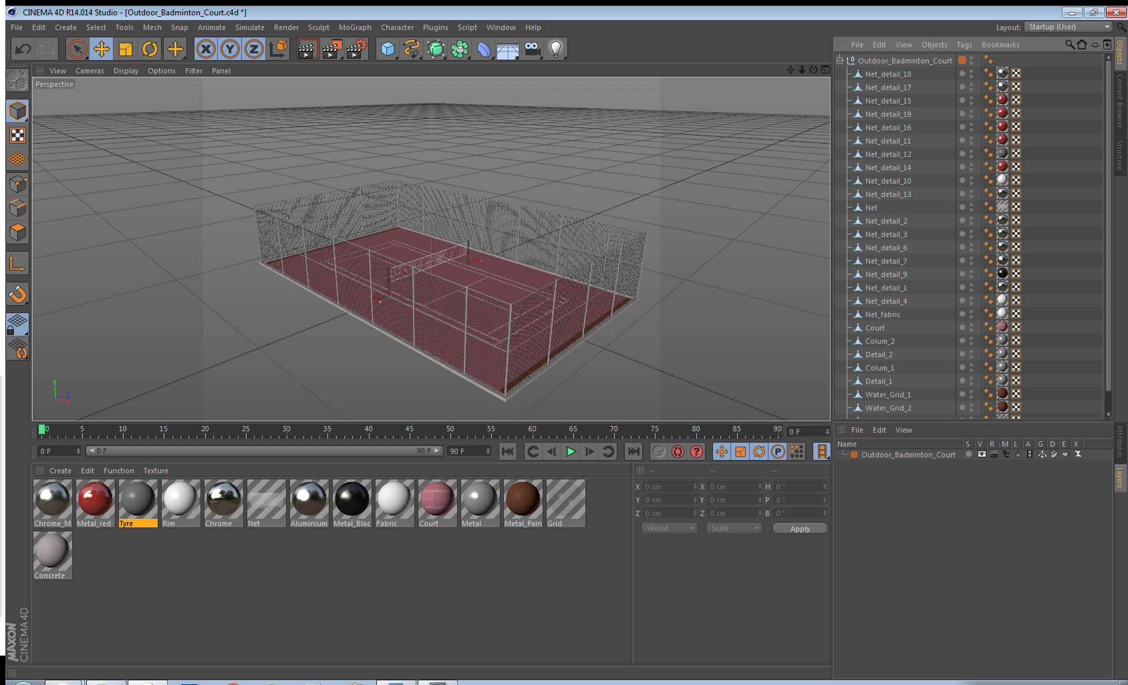Click the array modeling object icon
The image size is (1128, 685).
pos(460,49)
